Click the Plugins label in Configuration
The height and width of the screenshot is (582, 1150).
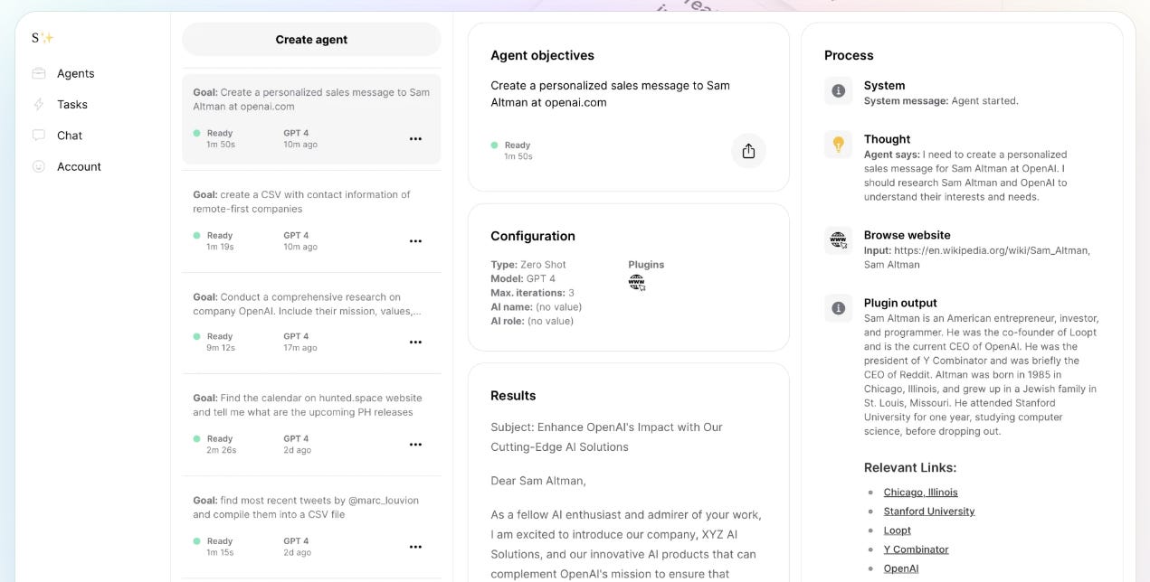(x=646, y=265)
